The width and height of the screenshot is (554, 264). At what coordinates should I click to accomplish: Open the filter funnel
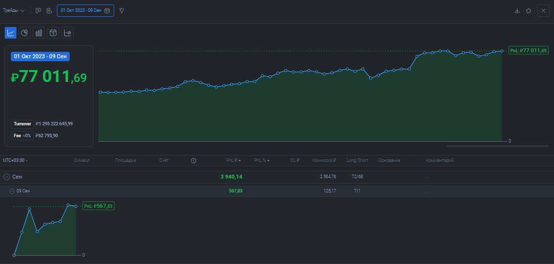[122, 10]
